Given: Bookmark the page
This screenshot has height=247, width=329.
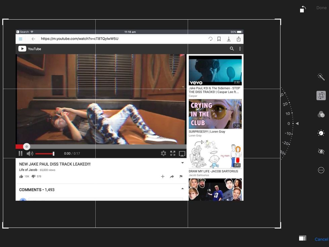Looking at the screenshot, I should click(219, 39).
